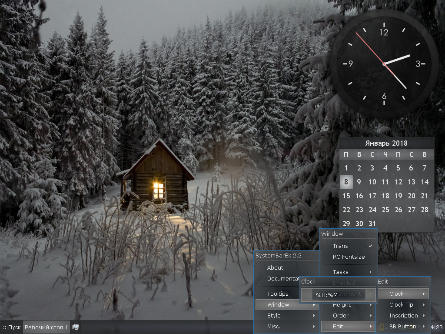
Task: Select the Window entry in SystemBarEx menu
Action: point(287,304)
